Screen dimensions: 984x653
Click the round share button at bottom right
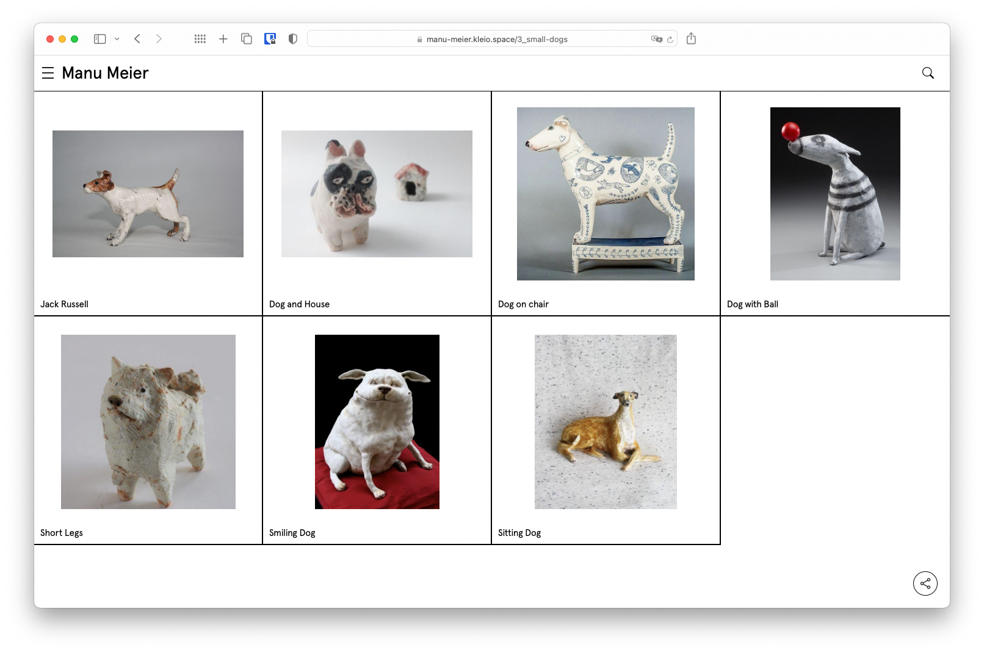(x=925, y=583)
